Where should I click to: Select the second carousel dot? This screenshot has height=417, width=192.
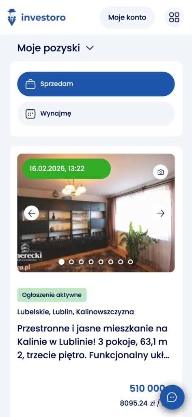click(71, 262)
